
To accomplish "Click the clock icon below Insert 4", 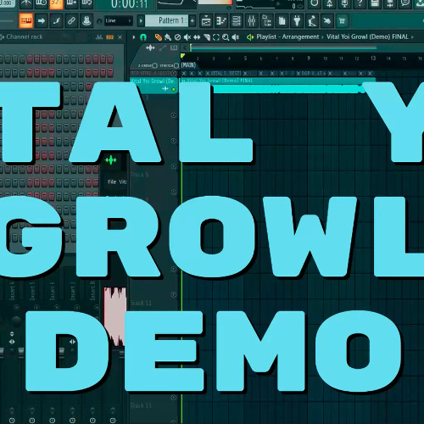I will point(12,421).
